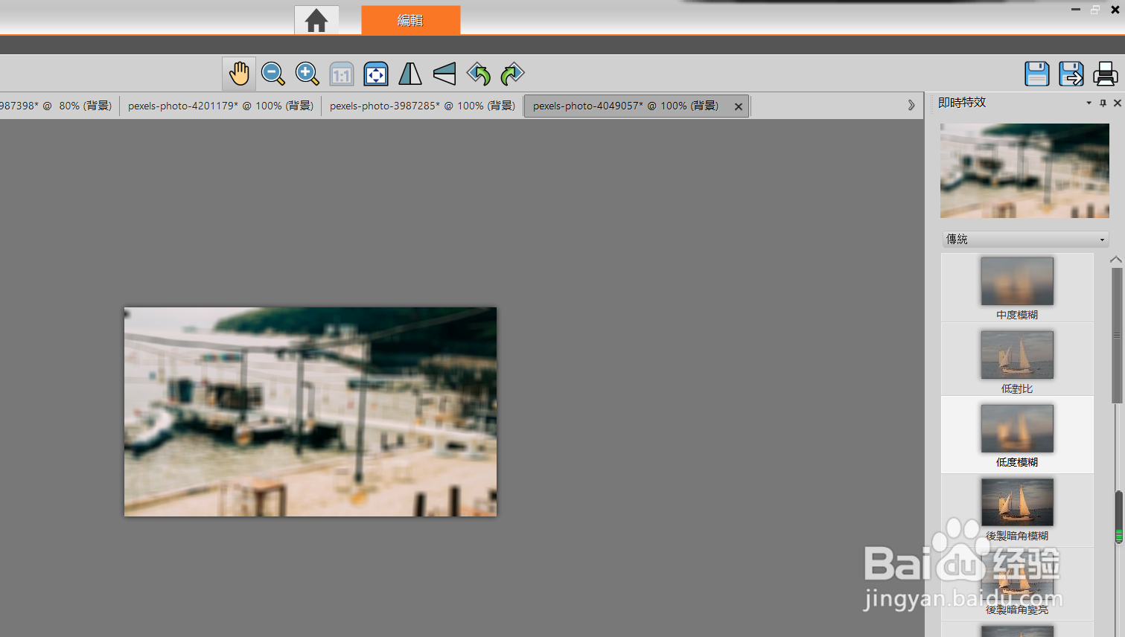This screenshot has height=637, width=1125.
Task: Show more document tabs arrow
Action: [911, 106]
